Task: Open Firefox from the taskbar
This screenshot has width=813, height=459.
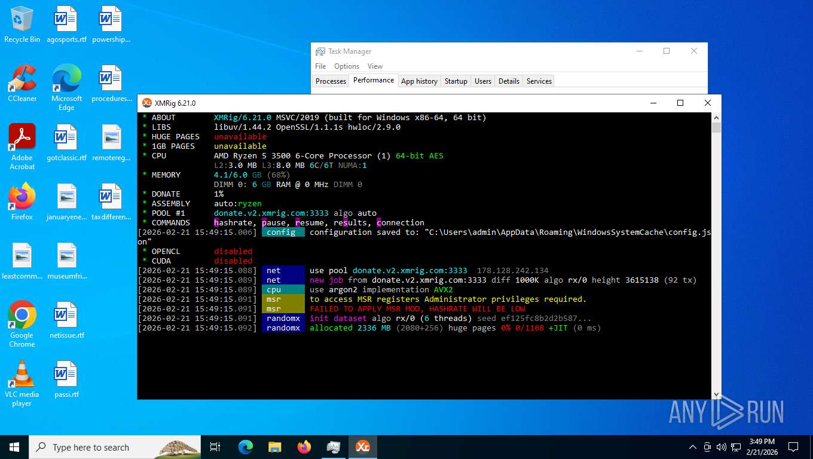Action: point(304,447)
